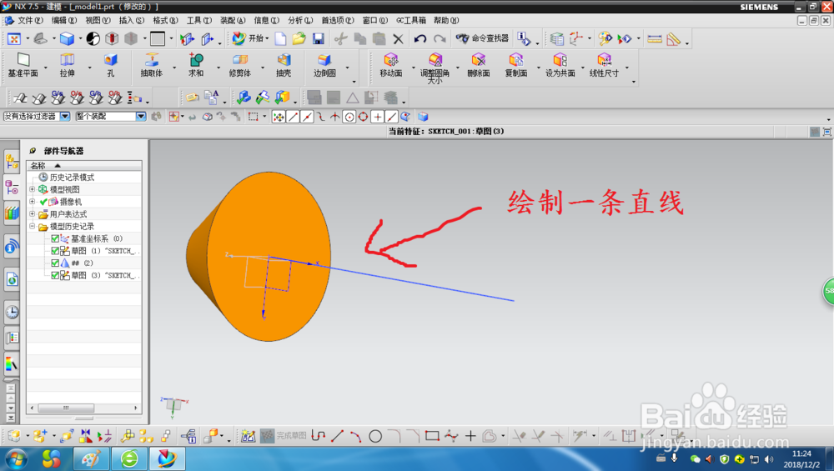Use the 抽壳 shell tool
834x471 pixels.
tap(284, 65)
